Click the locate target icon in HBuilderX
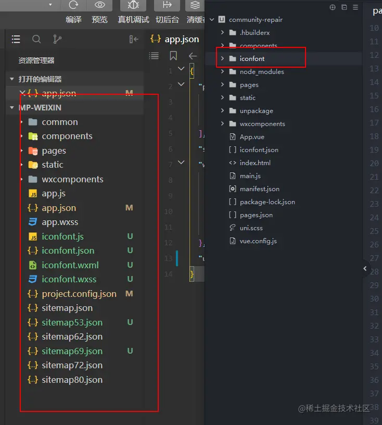382x425 pixels. tap(333, 7)
